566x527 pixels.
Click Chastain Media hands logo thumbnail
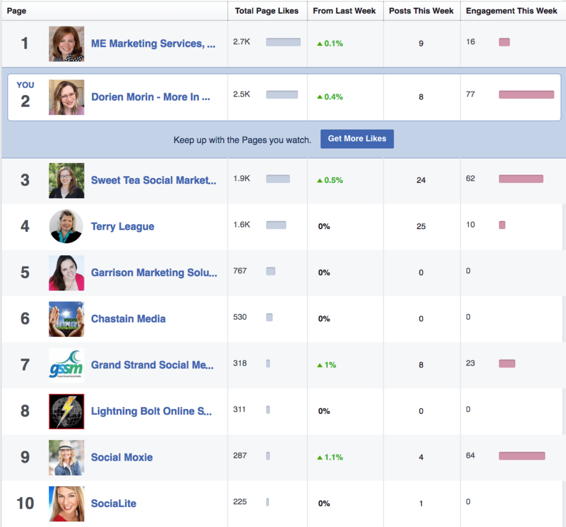pyautogui.click(x=66, y=319)
